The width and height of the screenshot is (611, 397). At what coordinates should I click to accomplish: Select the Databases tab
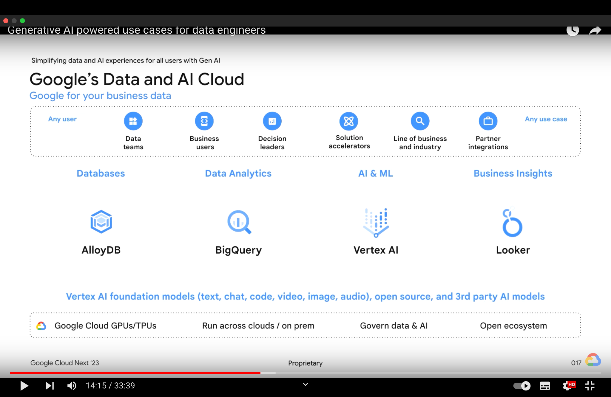(x=100, y=173)
